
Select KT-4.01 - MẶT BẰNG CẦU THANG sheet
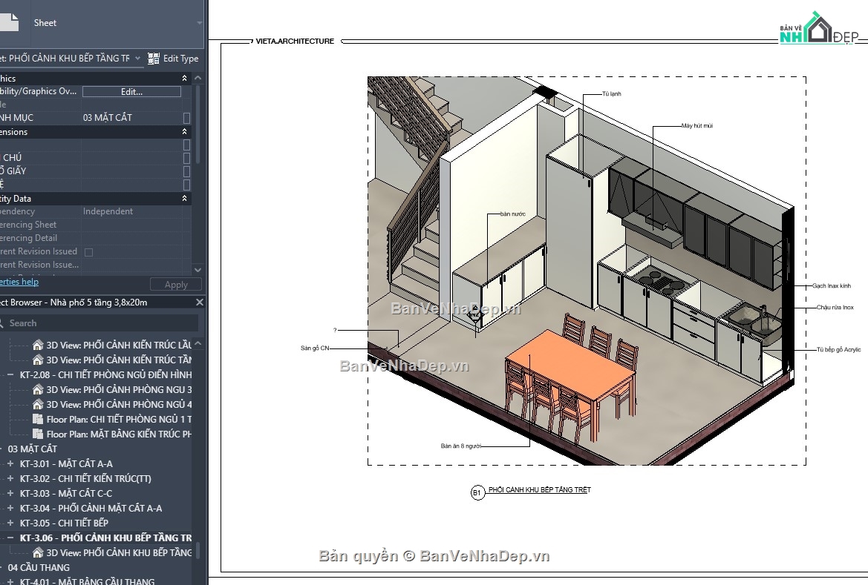pyautogui.click(x=88, y=581)
